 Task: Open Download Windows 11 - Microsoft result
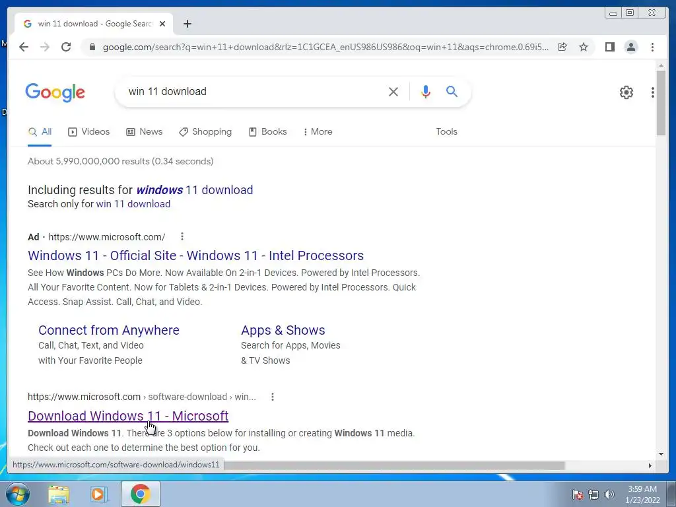coord(128,416)
